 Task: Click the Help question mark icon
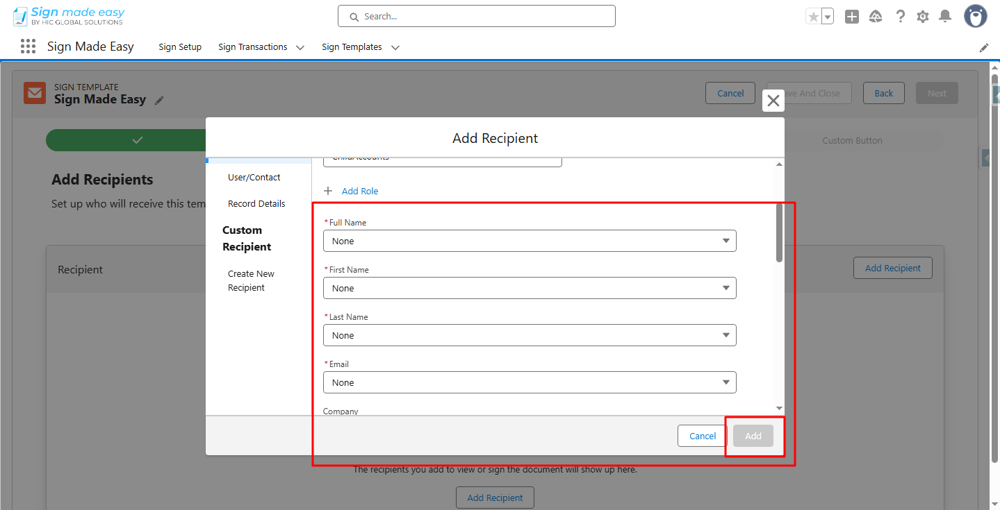coord(900,16)
